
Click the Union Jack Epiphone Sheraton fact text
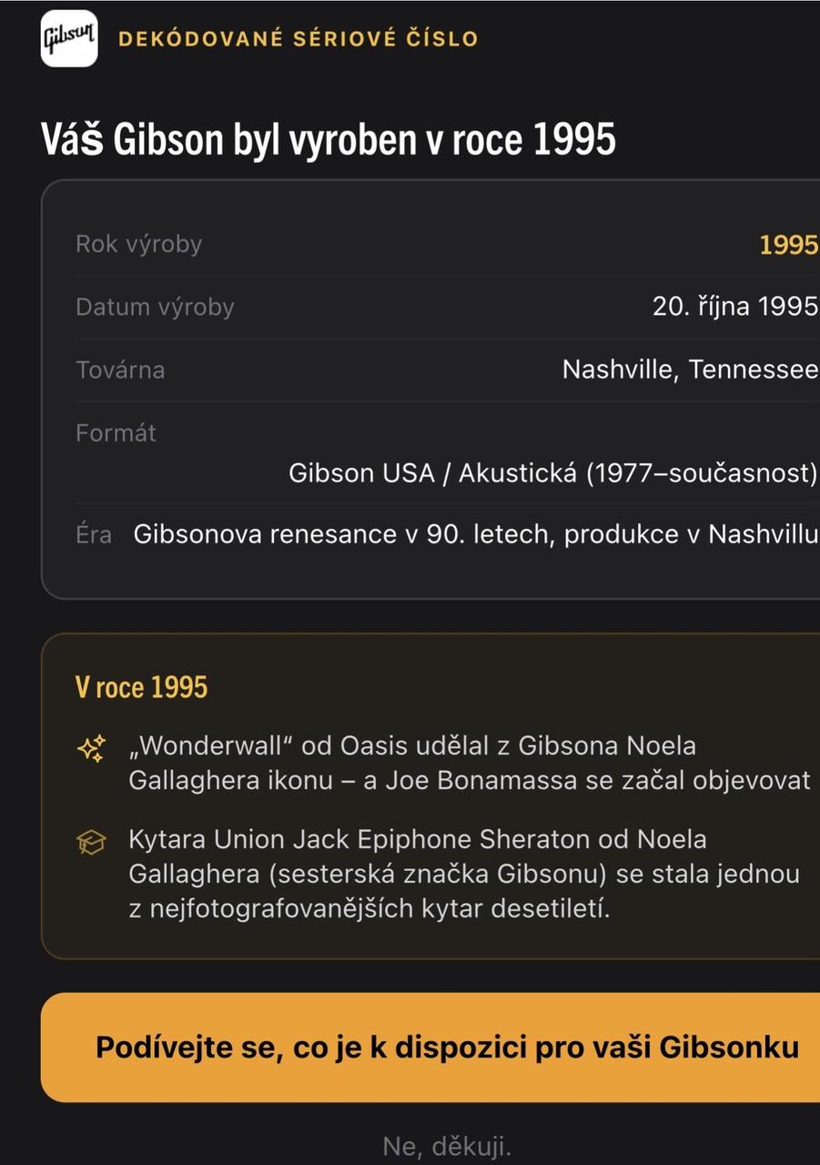[x=464, y=873]
